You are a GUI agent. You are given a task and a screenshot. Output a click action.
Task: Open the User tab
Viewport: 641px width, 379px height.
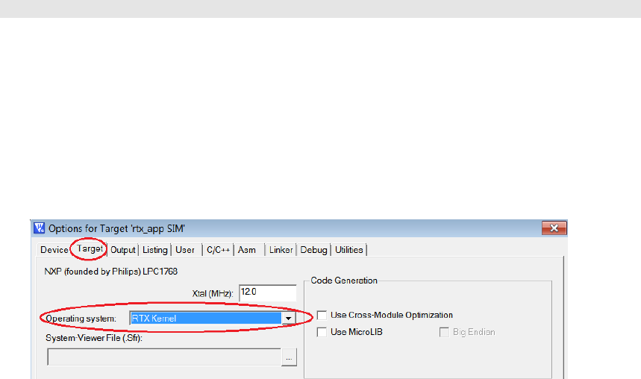[185, 250]
